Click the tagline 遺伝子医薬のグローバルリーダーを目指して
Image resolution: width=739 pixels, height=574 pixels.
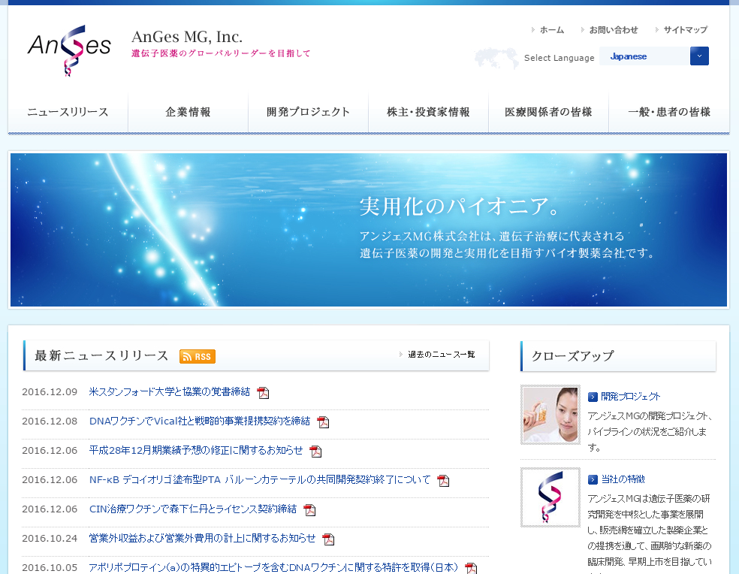[221, 53]
